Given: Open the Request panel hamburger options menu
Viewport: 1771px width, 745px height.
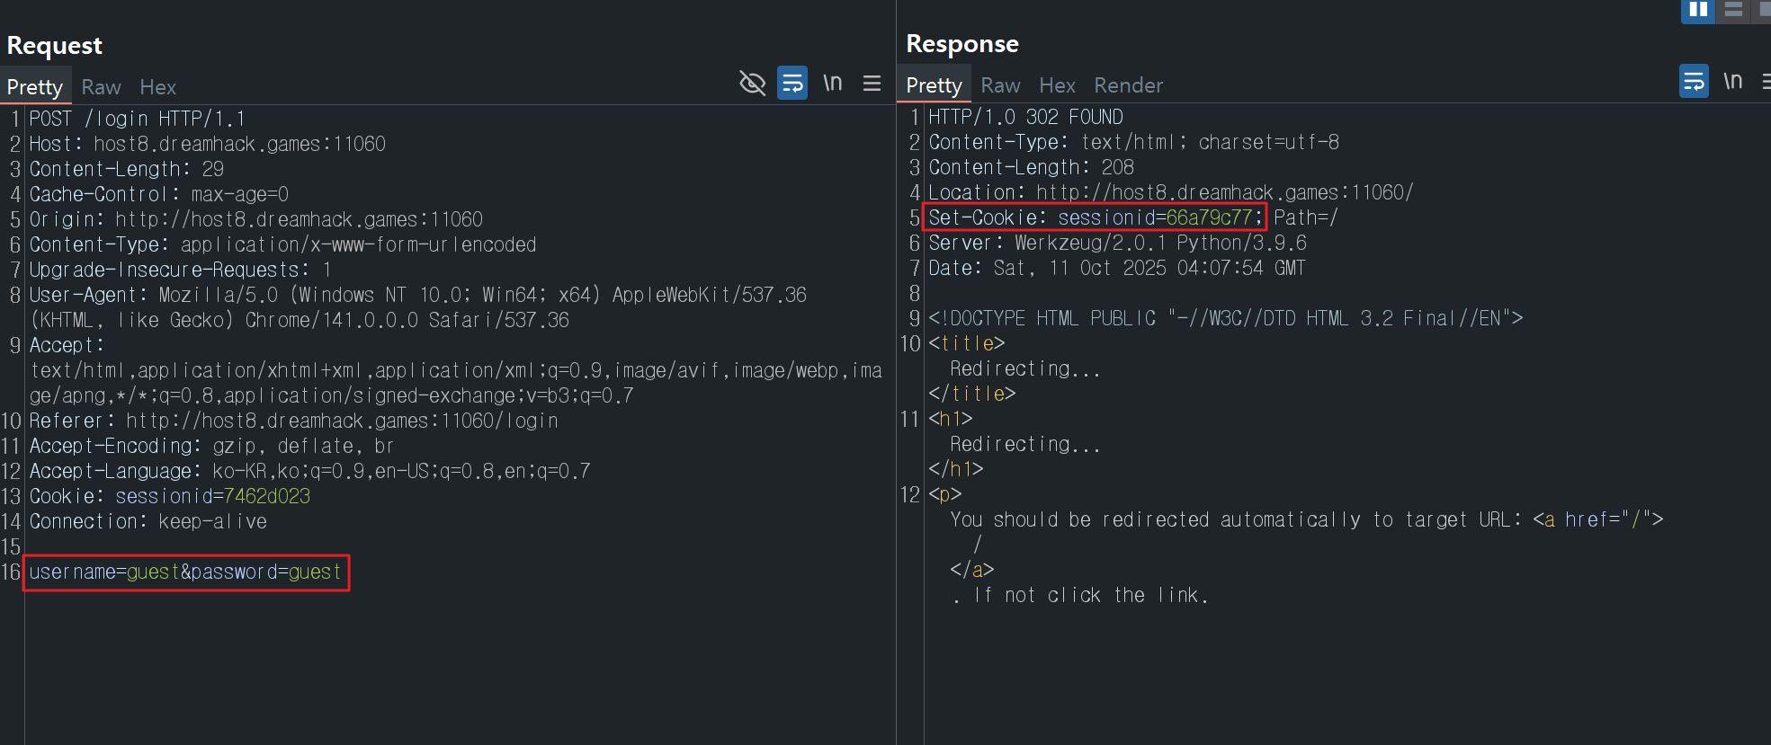Looking at the screenshot, I should (872, 84).
